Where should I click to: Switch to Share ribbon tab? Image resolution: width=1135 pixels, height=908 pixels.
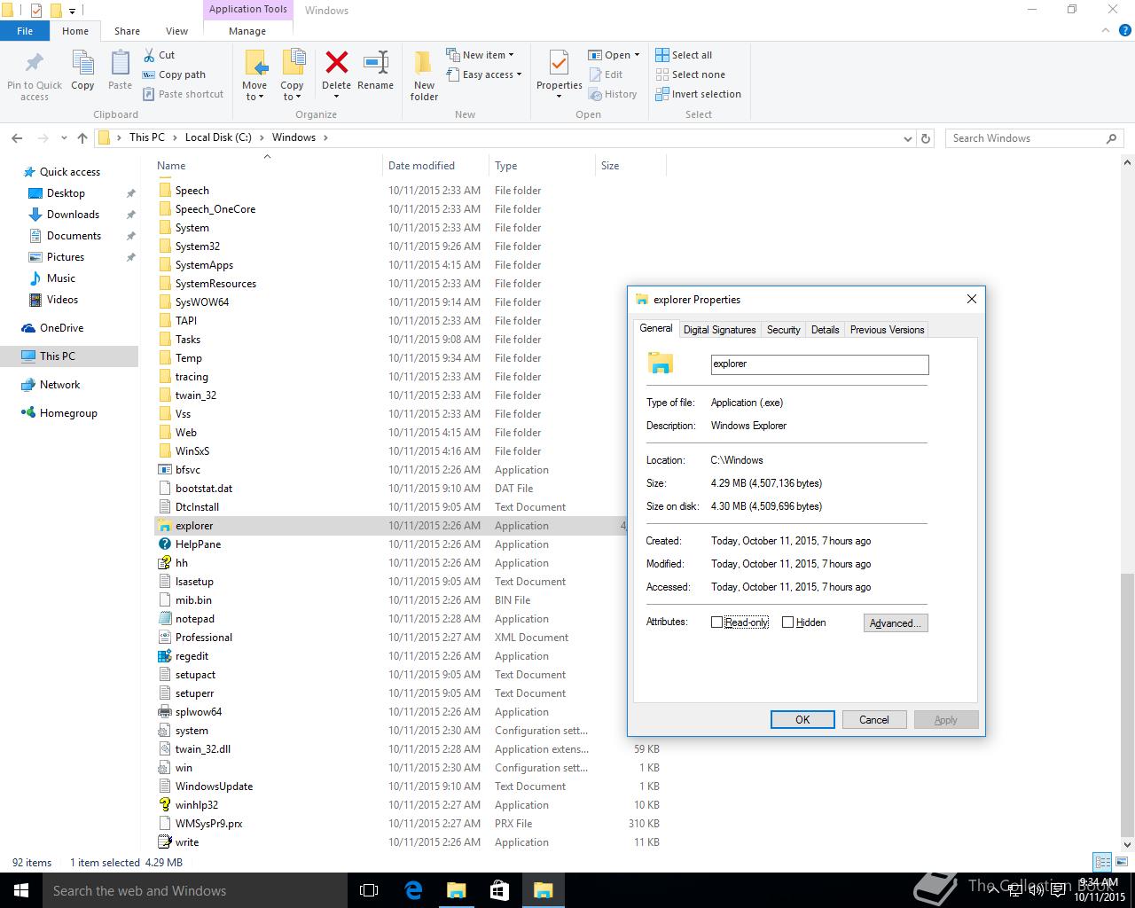coord(127,30)
